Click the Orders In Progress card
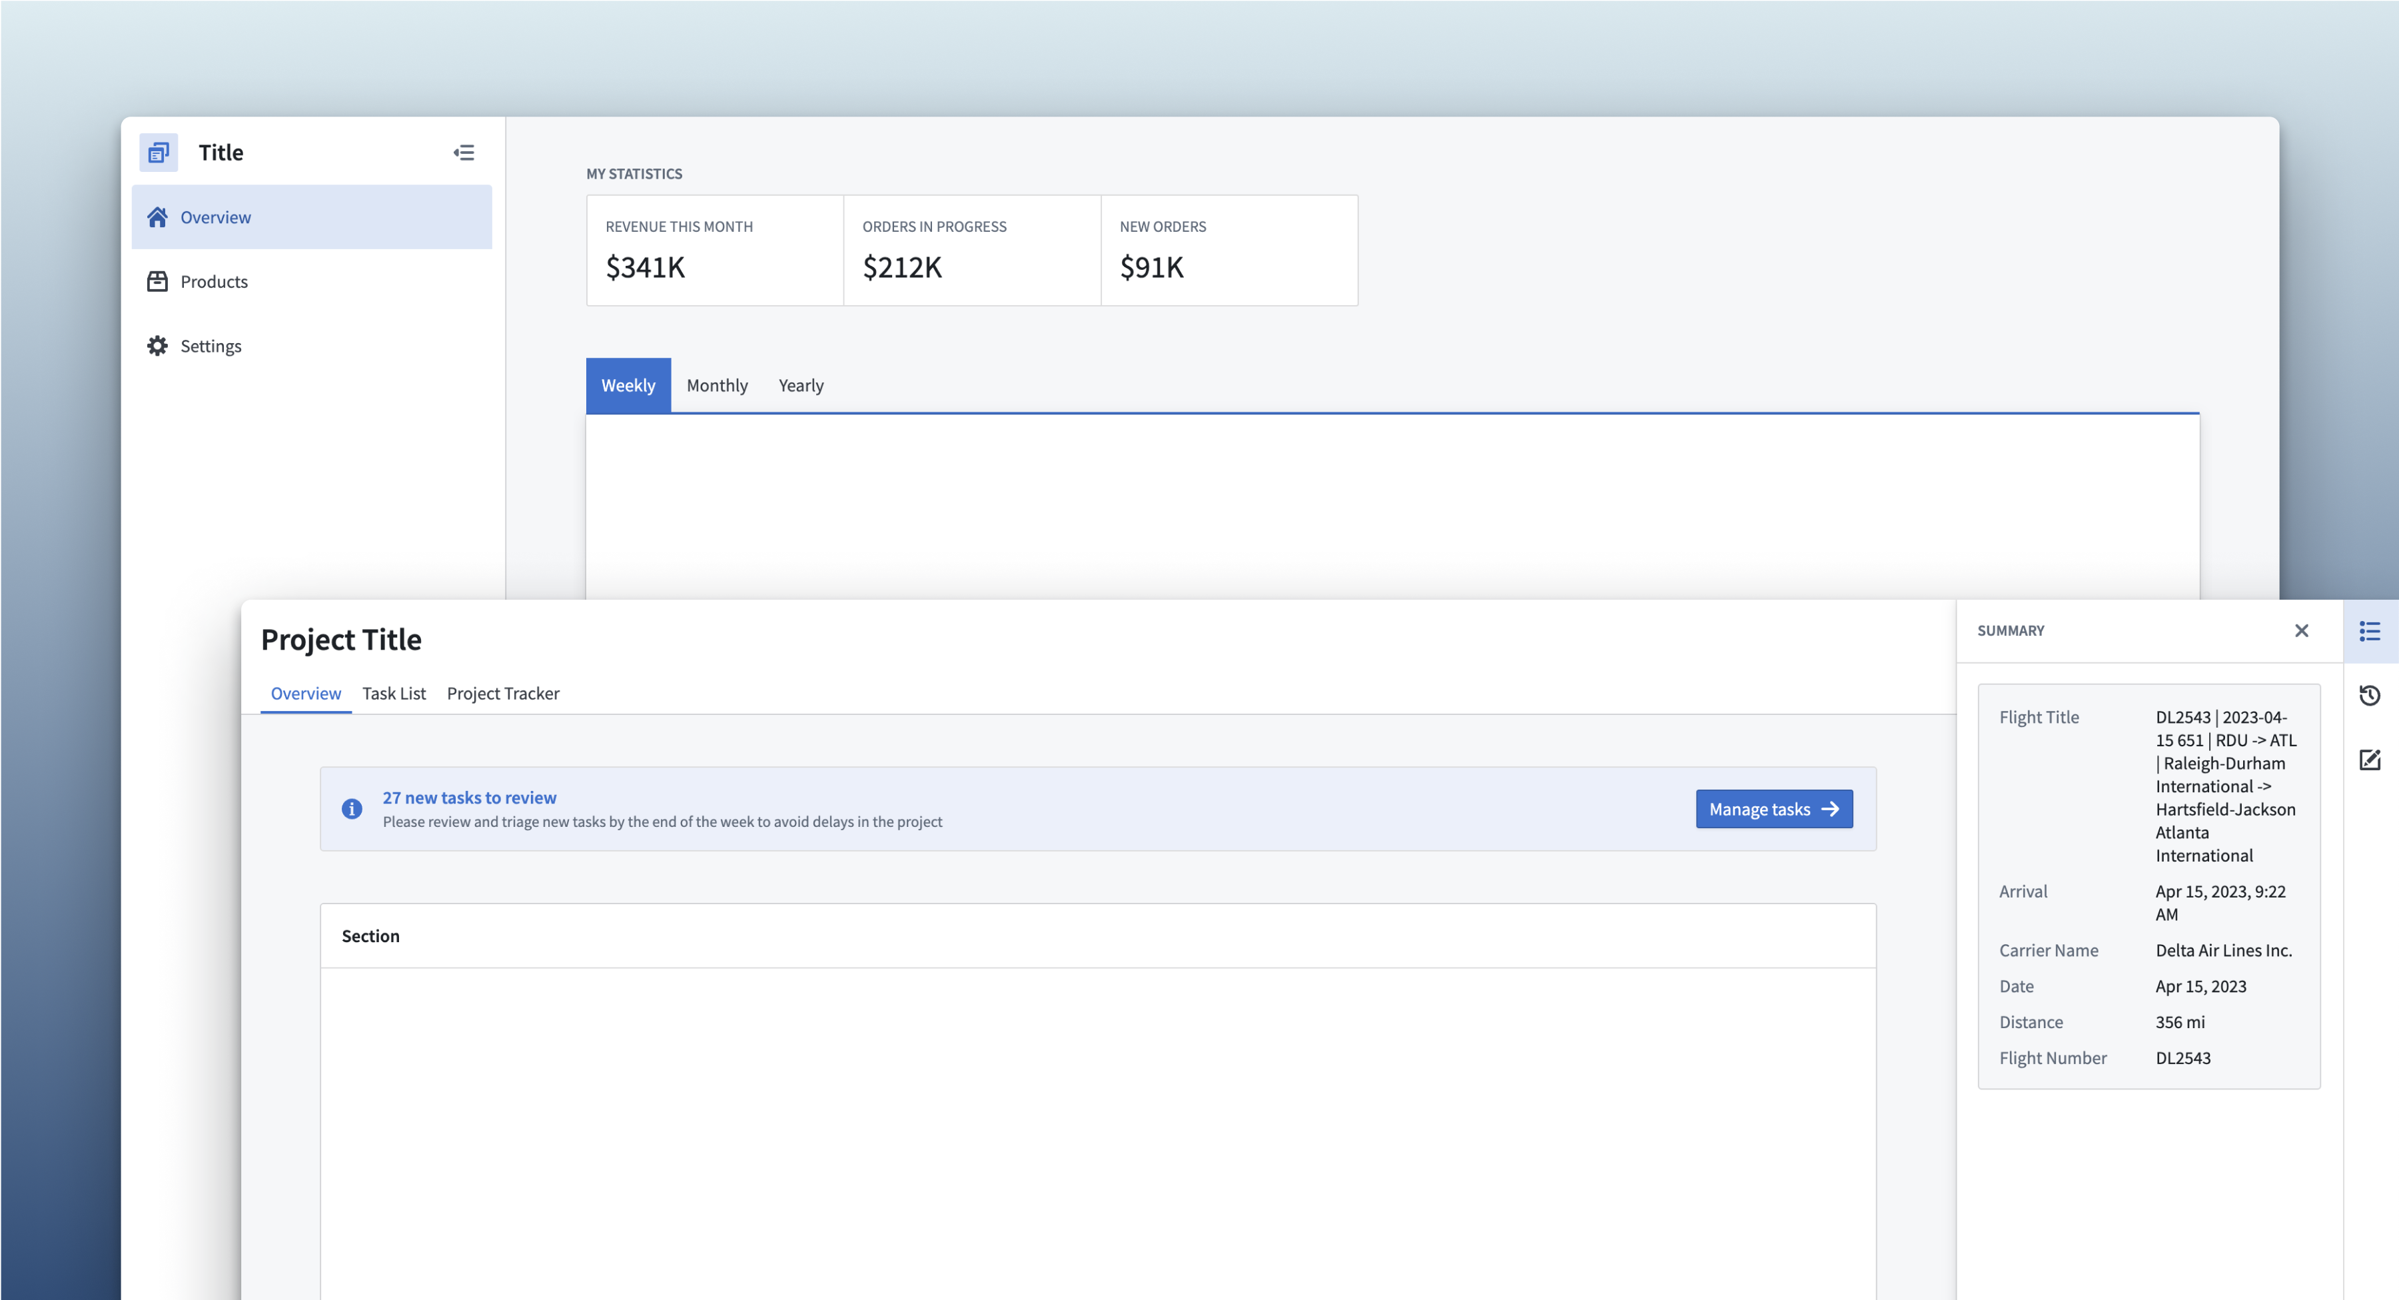 point(971,250)
